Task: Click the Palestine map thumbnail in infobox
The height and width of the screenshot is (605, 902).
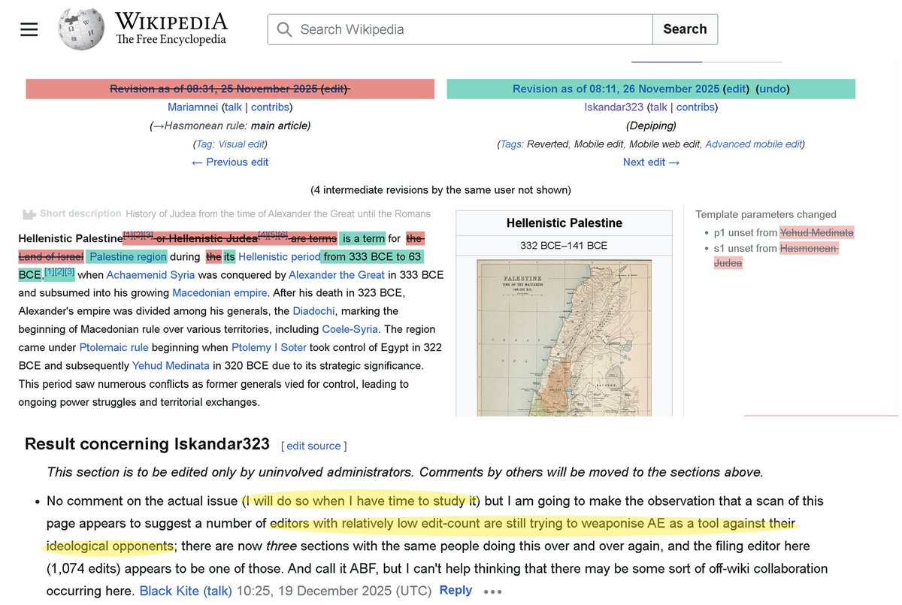Action: pyautogui.click(x=563, y=338)
